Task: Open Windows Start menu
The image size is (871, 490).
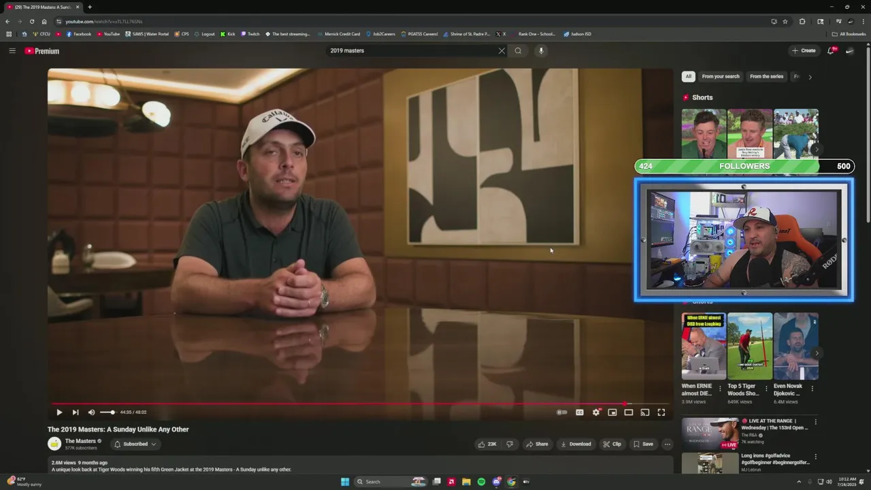Action: (345, 482)
